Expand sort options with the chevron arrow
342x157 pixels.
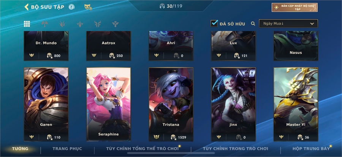point(312,24)
